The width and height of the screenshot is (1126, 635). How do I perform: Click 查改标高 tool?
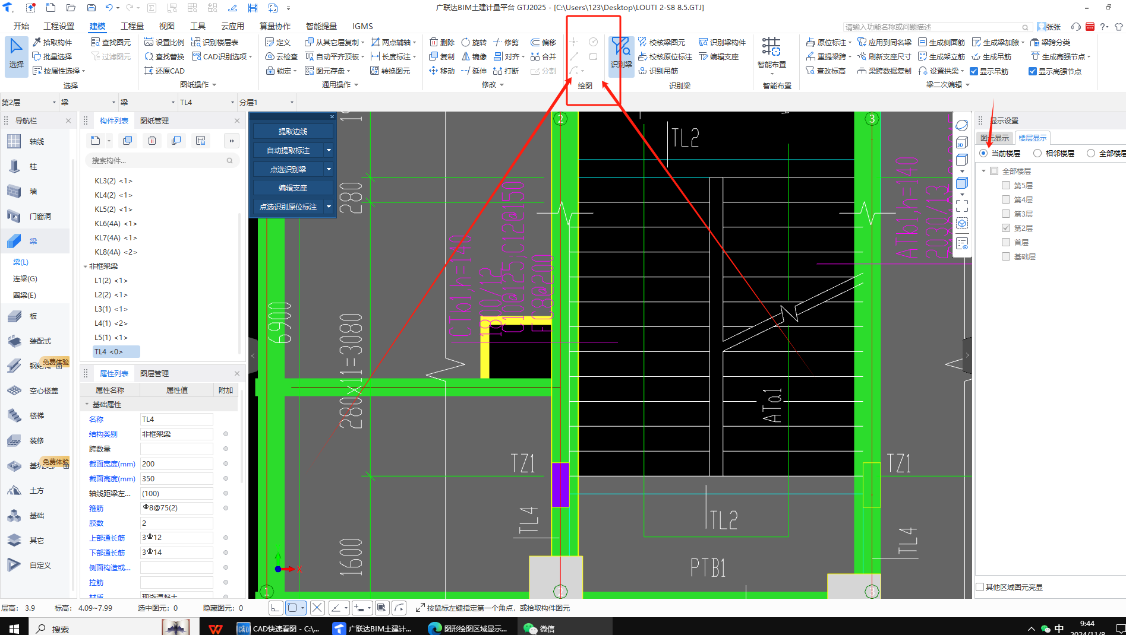coord(826,71)
